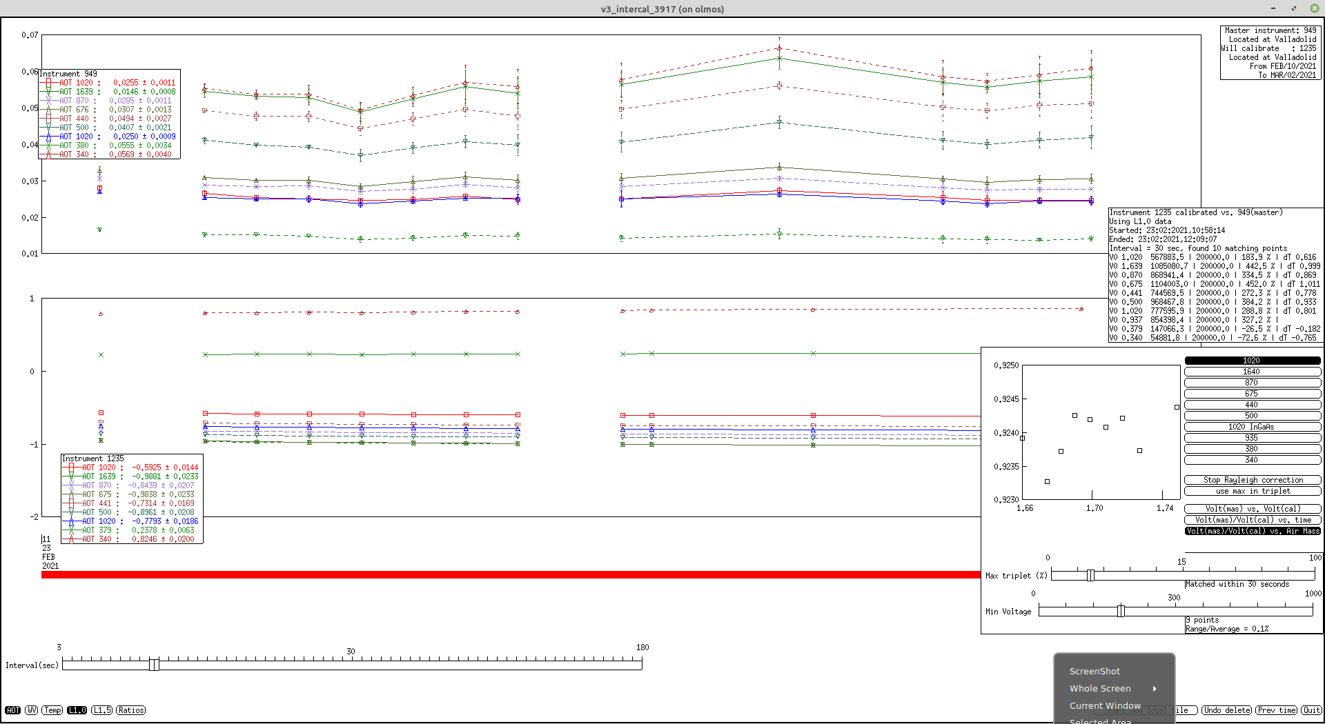Click AOT 340 legend entry, Instrument 949
The height and width of the screenshot is (724, 1325).
coord(109,154)
